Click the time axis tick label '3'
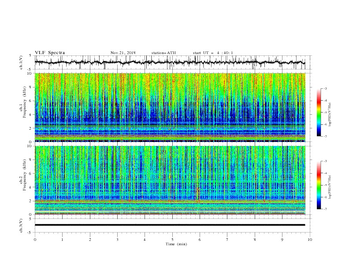The width and height of the screenshot is (349, 269). click(117, 240)
